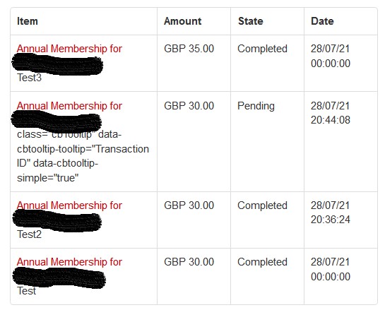Viewport: 385px width, 310px height.
Task: Select GBP 30.00 in the last row
Action: click(x=189, y=262)
